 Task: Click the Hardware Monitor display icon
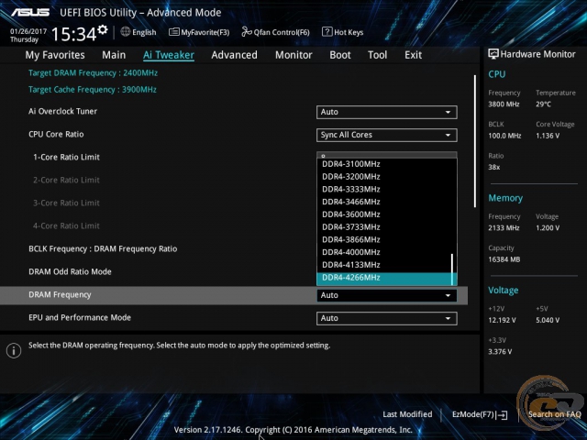[493, 54]
